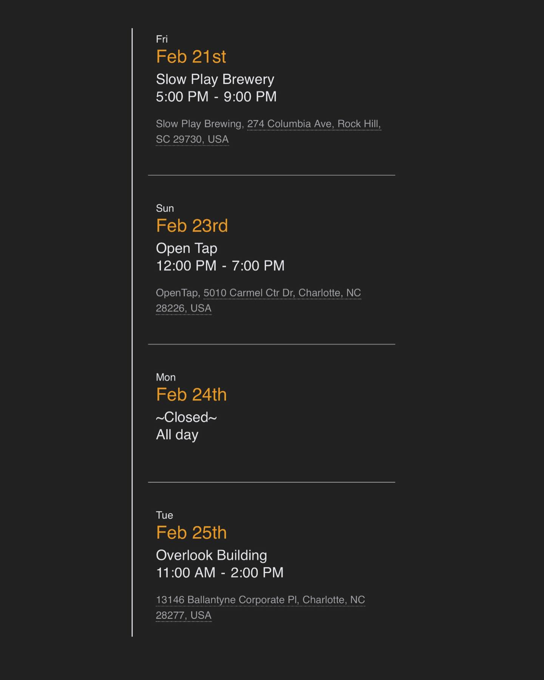Screen dimensions: 544x680
Task: Click the 28277, USA address line
Action: pos(184,615)
